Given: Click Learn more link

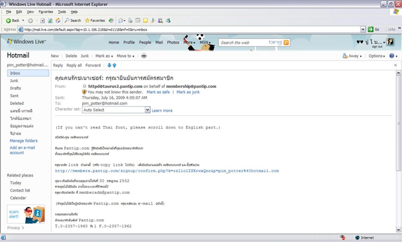Looking at the screenshot, I should click(162, 111).
